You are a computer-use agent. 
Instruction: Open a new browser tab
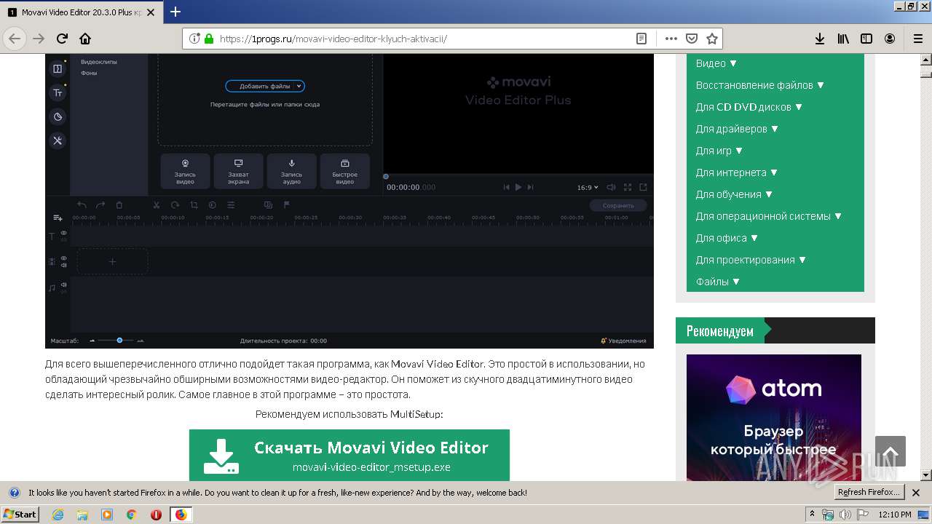(x=175, y=12)
